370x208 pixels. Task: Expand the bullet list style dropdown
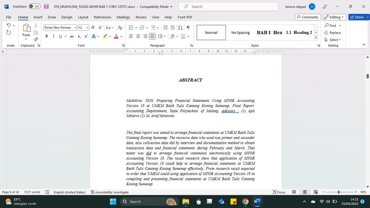(136, 28)
